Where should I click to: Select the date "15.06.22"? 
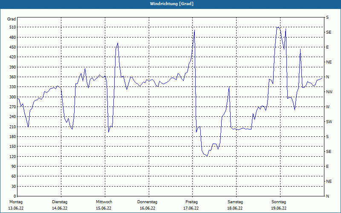pyautogui.click(x=104, y=208)
